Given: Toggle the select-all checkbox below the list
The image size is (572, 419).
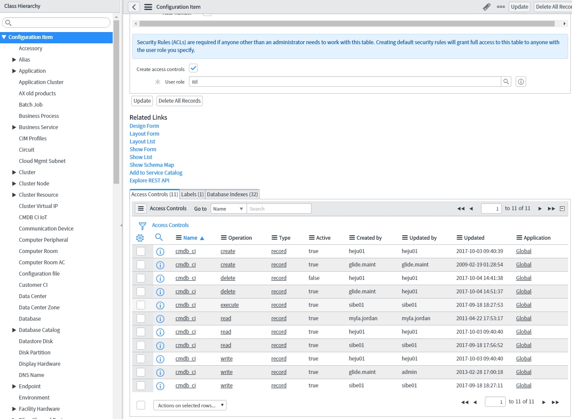Looking at the screenshot, I should 141,405.
